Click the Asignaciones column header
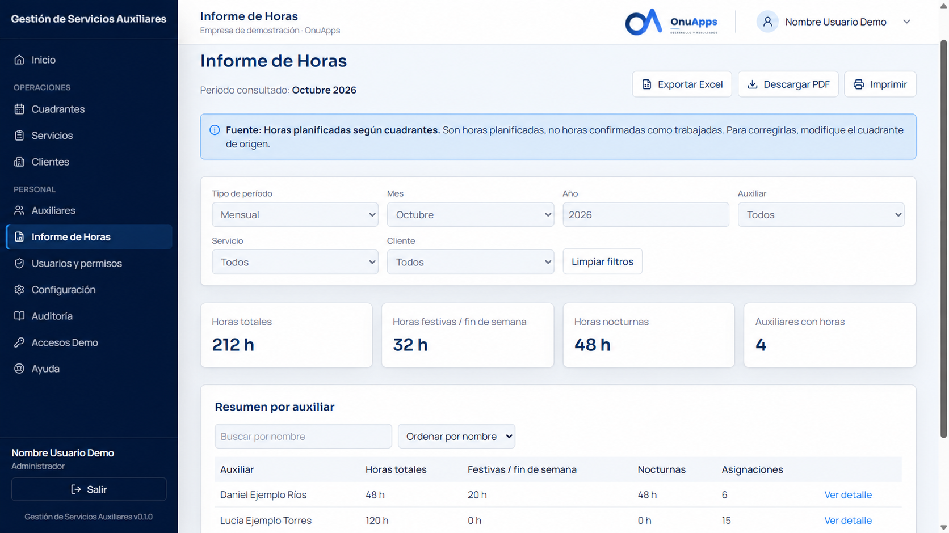 (x=752, y=469)
